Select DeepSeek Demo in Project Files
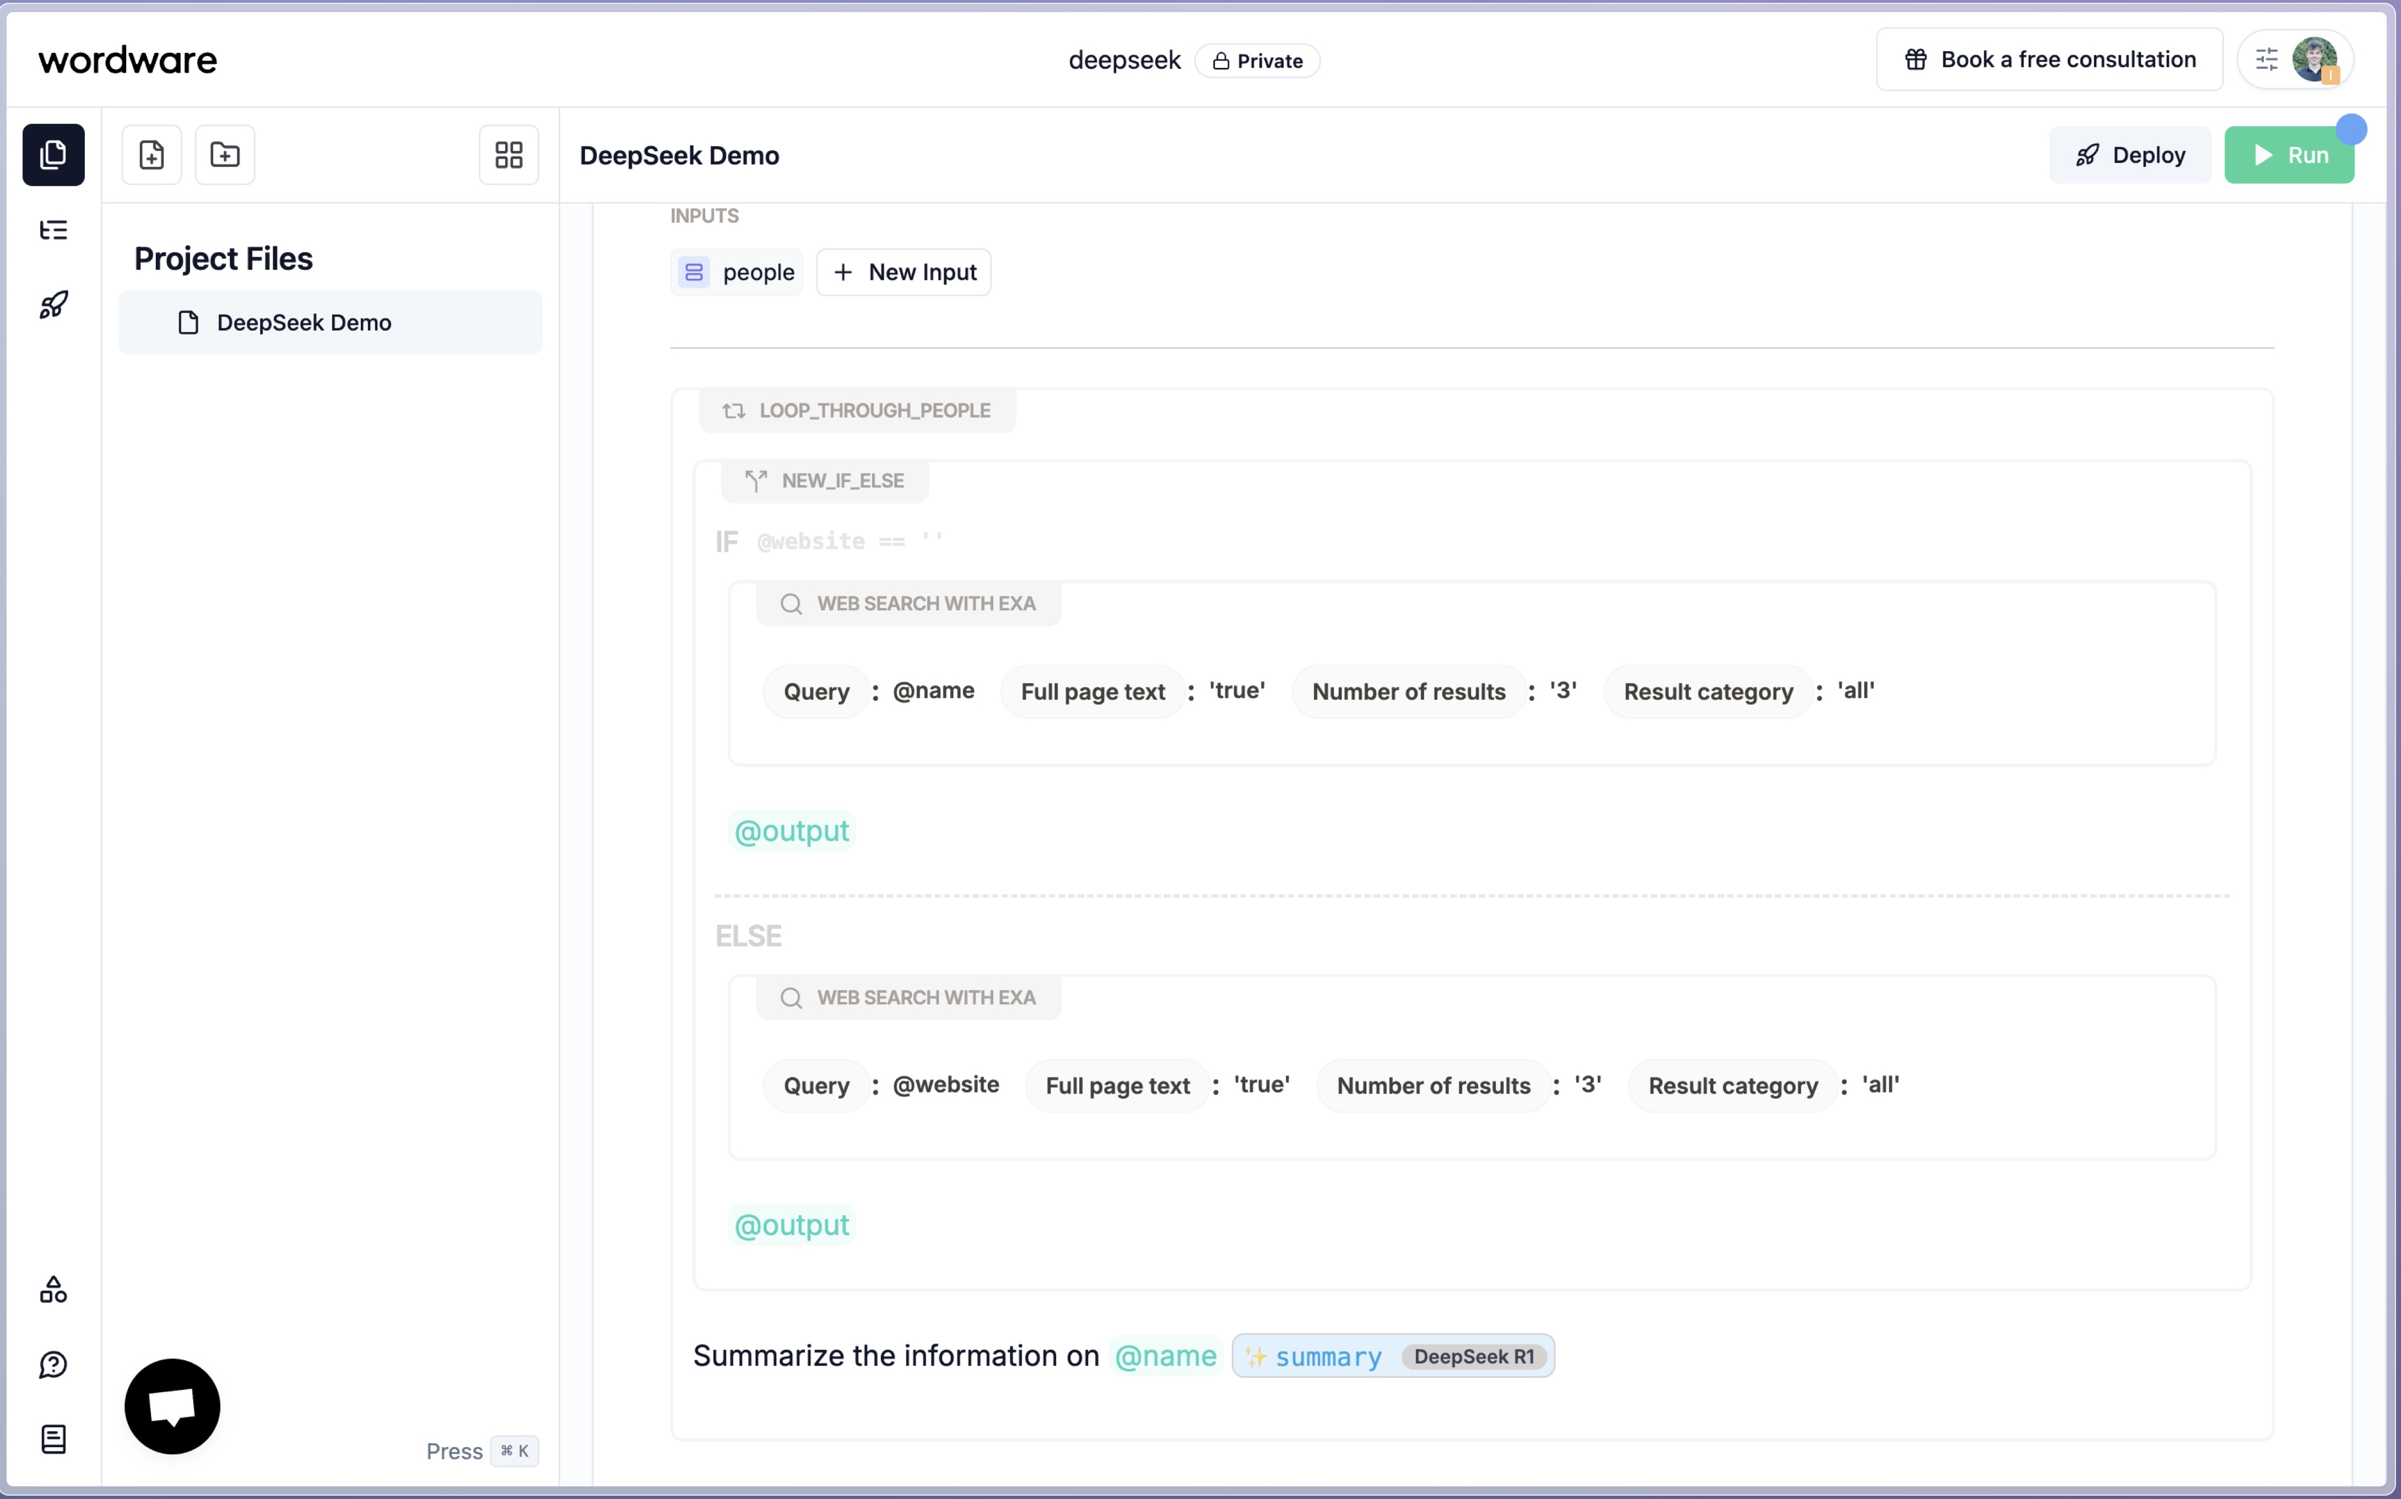The height and width of the screenshot is (1499, 2401). 304,322
